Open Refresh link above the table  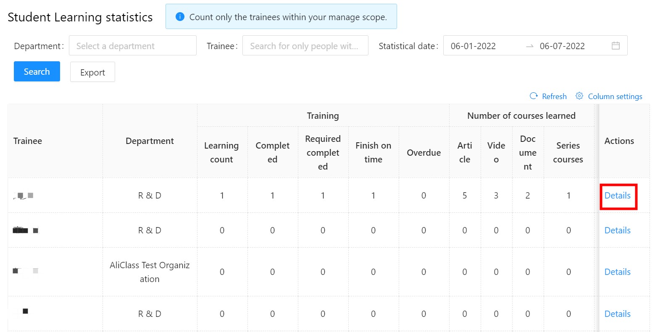(x=554, y=97)
